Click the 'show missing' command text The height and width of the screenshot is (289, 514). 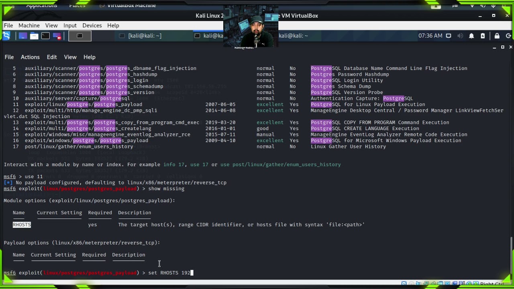click(166, 189)
